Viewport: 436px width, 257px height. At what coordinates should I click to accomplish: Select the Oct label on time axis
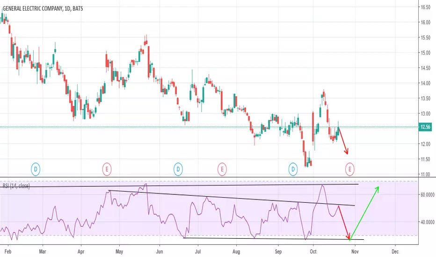[313, 251]
